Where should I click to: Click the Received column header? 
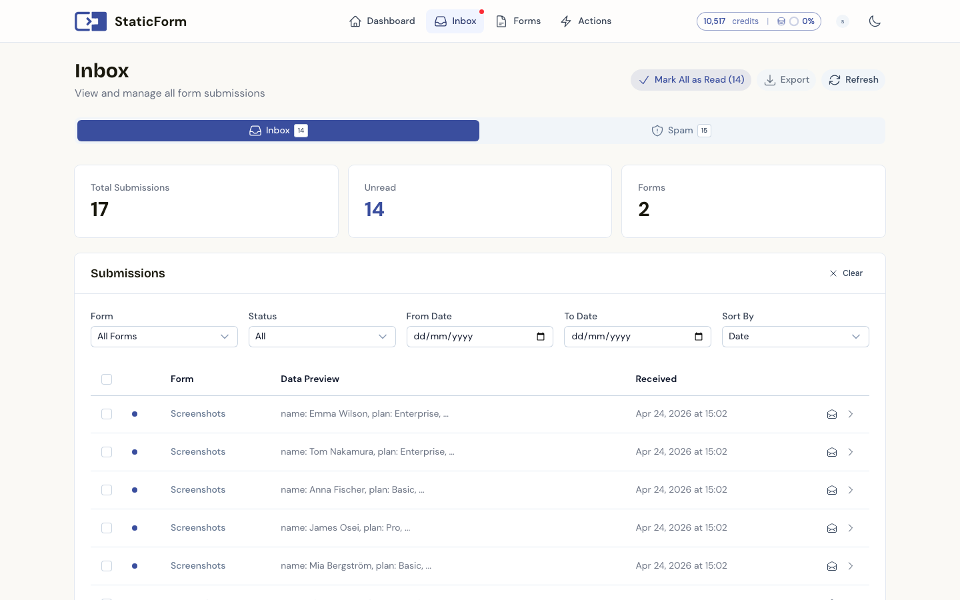656,379
